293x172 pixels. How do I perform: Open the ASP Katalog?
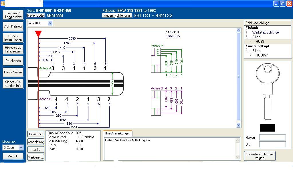(13, 26)
